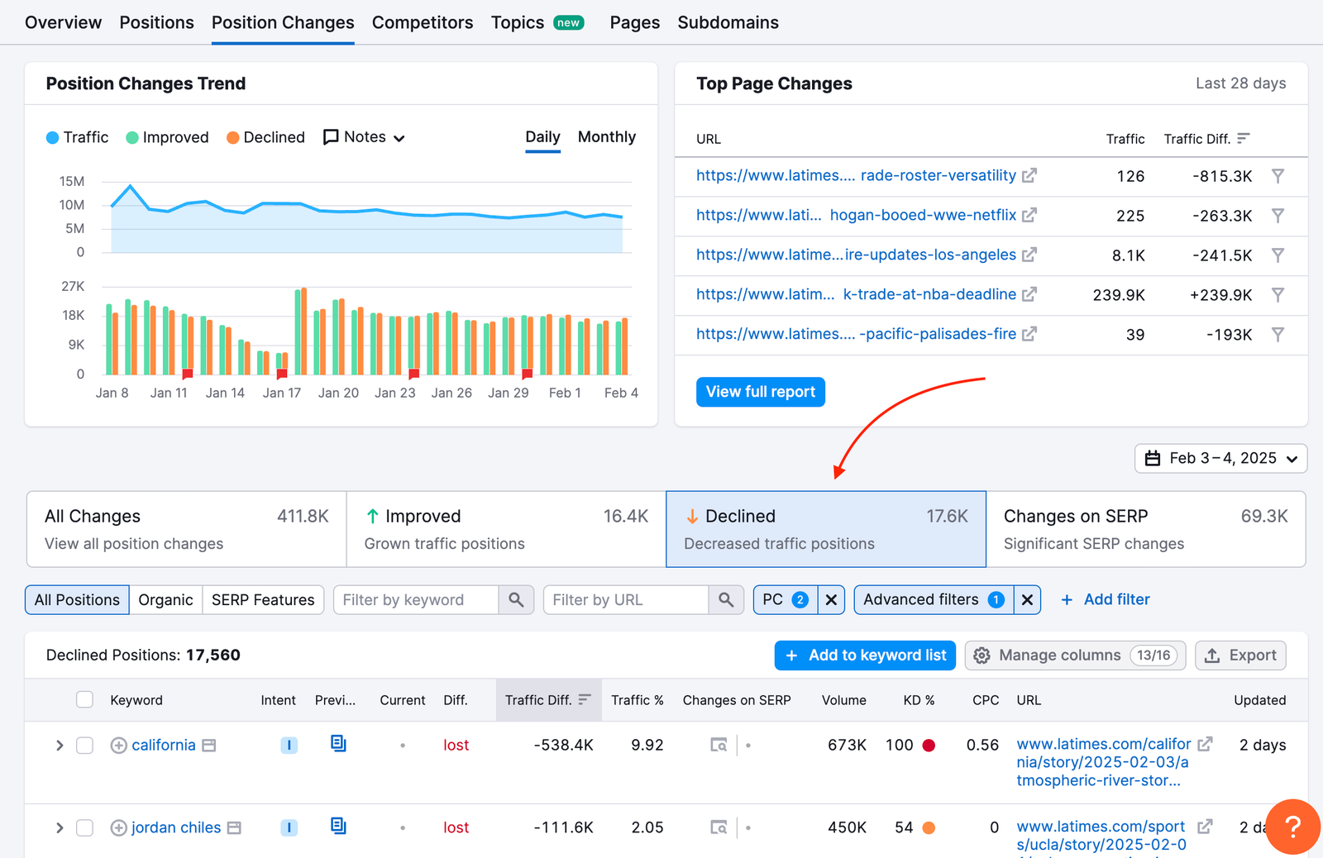Click into the Filter by URL field

click(x=626, y=600)
